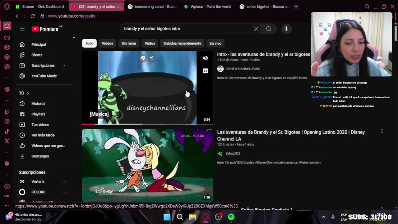The height and width of the screenshot is (224, 398).
Task: Go back to the previous page
Action: [17, 16]
